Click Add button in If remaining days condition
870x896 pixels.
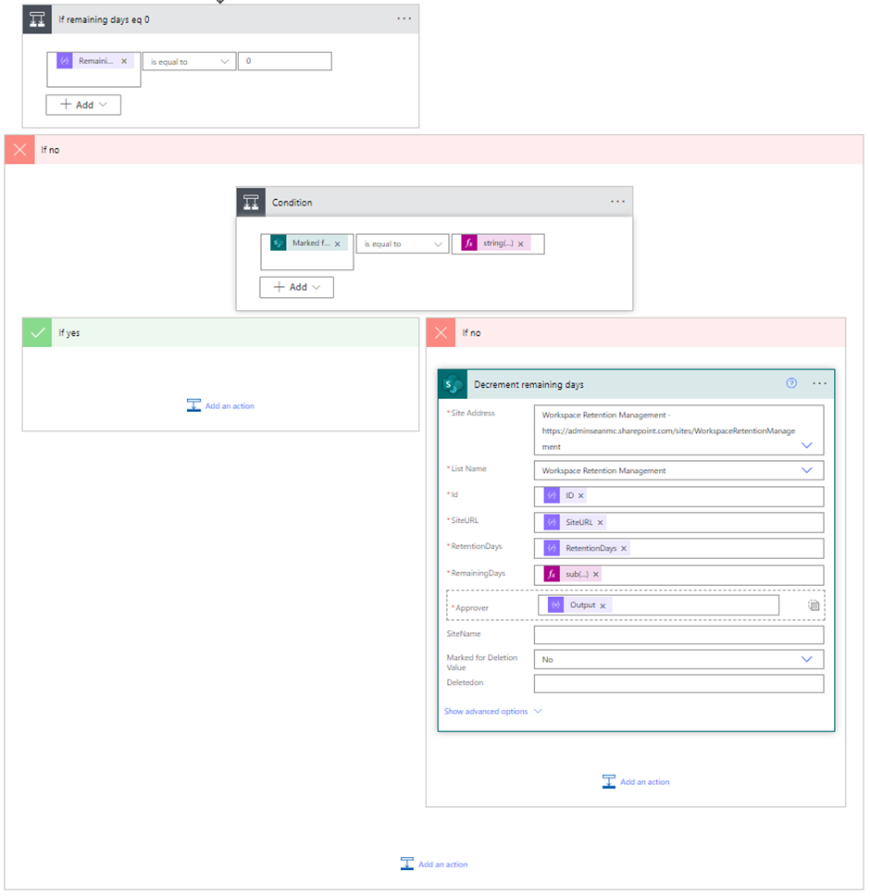point(83,106)
